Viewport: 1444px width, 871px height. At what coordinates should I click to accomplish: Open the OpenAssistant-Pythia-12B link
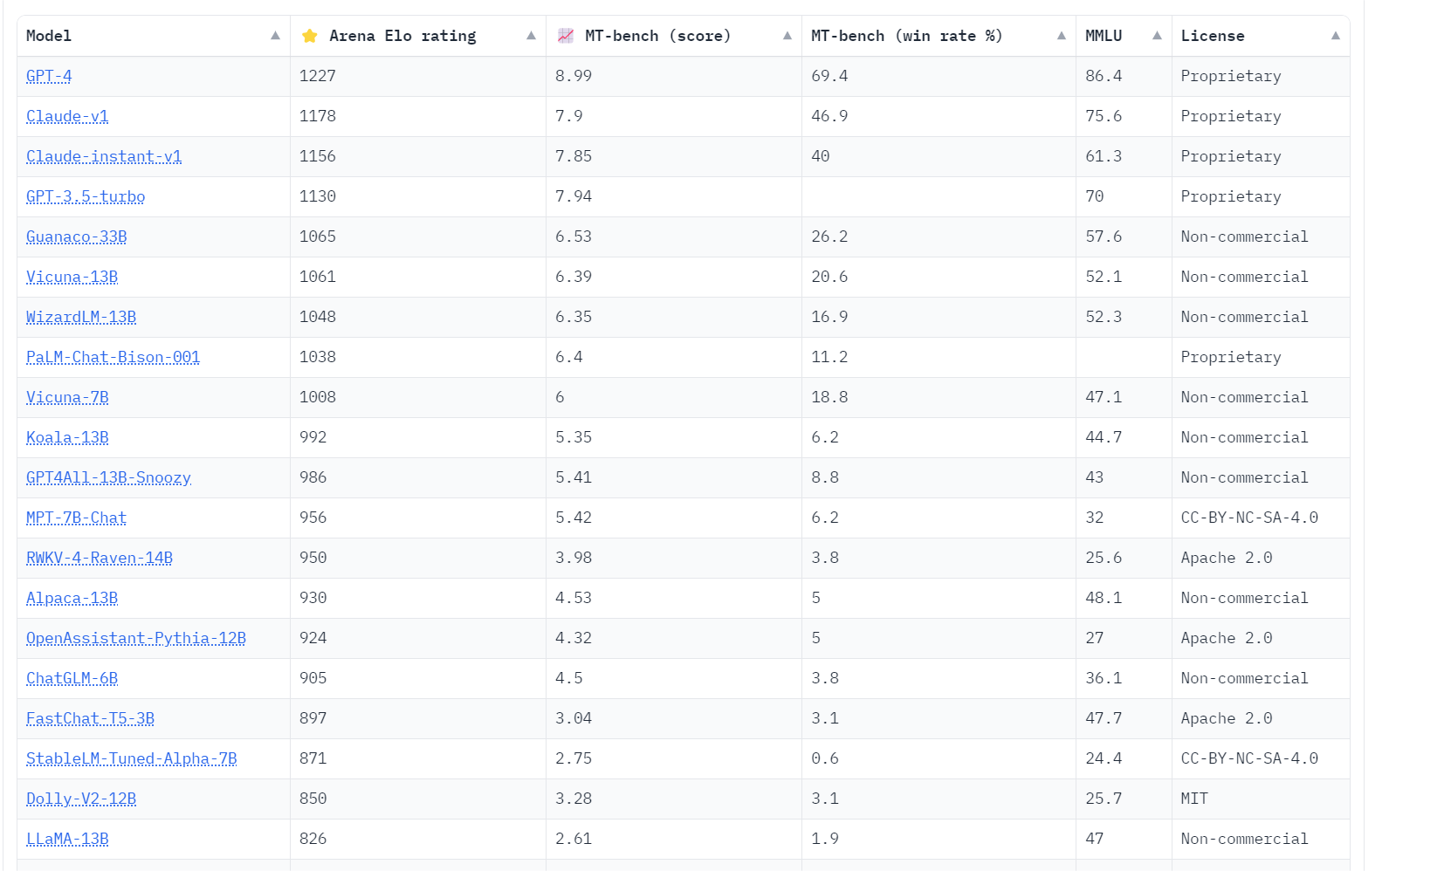pyautogui.click(x=136, y=638)
